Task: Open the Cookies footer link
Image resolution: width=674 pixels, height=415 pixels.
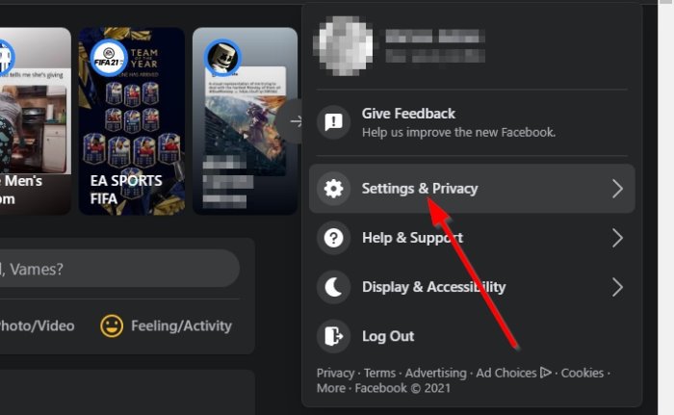Action: pos(582,373)
